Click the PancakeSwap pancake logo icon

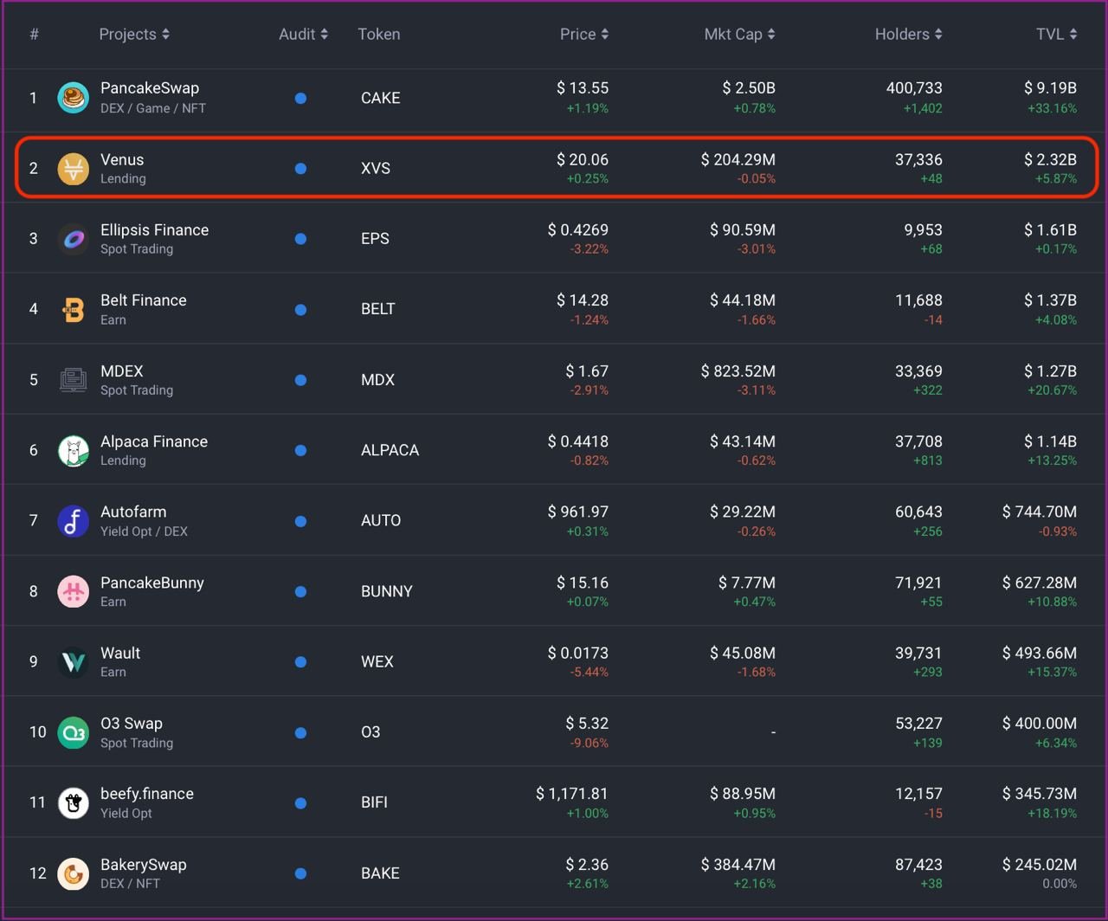pos(73,98)
